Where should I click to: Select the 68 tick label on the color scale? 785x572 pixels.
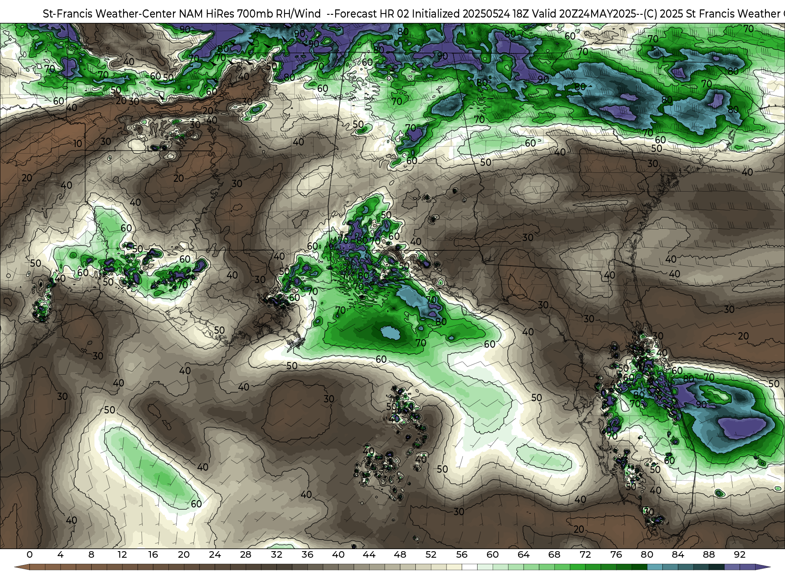tap(554, 555)
